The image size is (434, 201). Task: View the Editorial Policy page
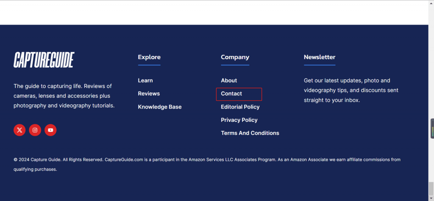coord(240,107)
